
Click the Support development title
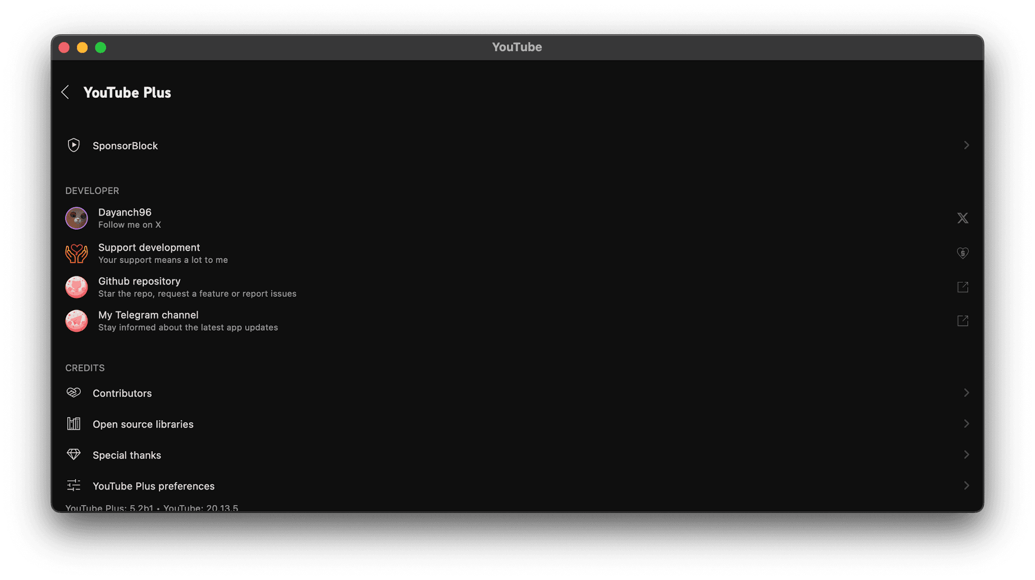149,248
